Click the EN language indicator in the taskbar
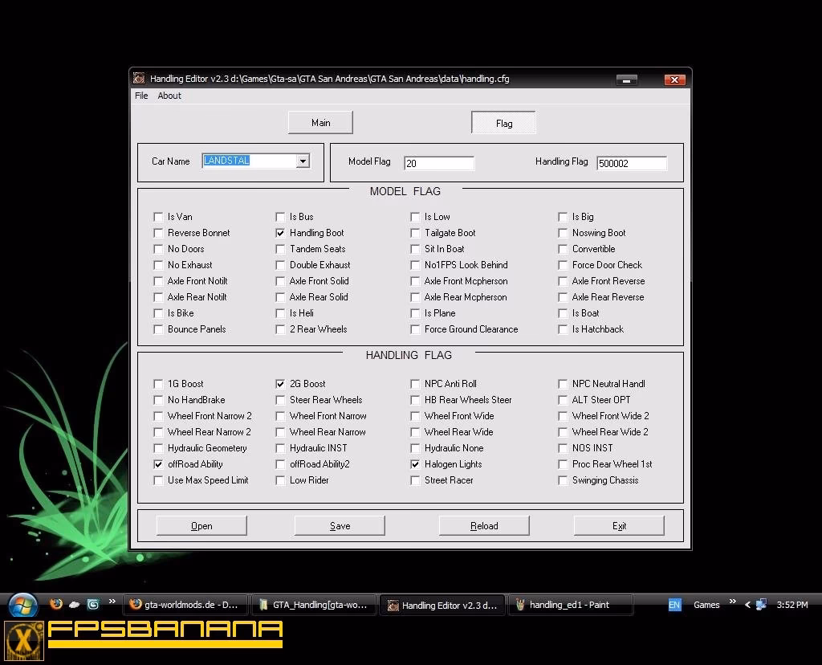 pyautogui.click(x=674, y=605)
